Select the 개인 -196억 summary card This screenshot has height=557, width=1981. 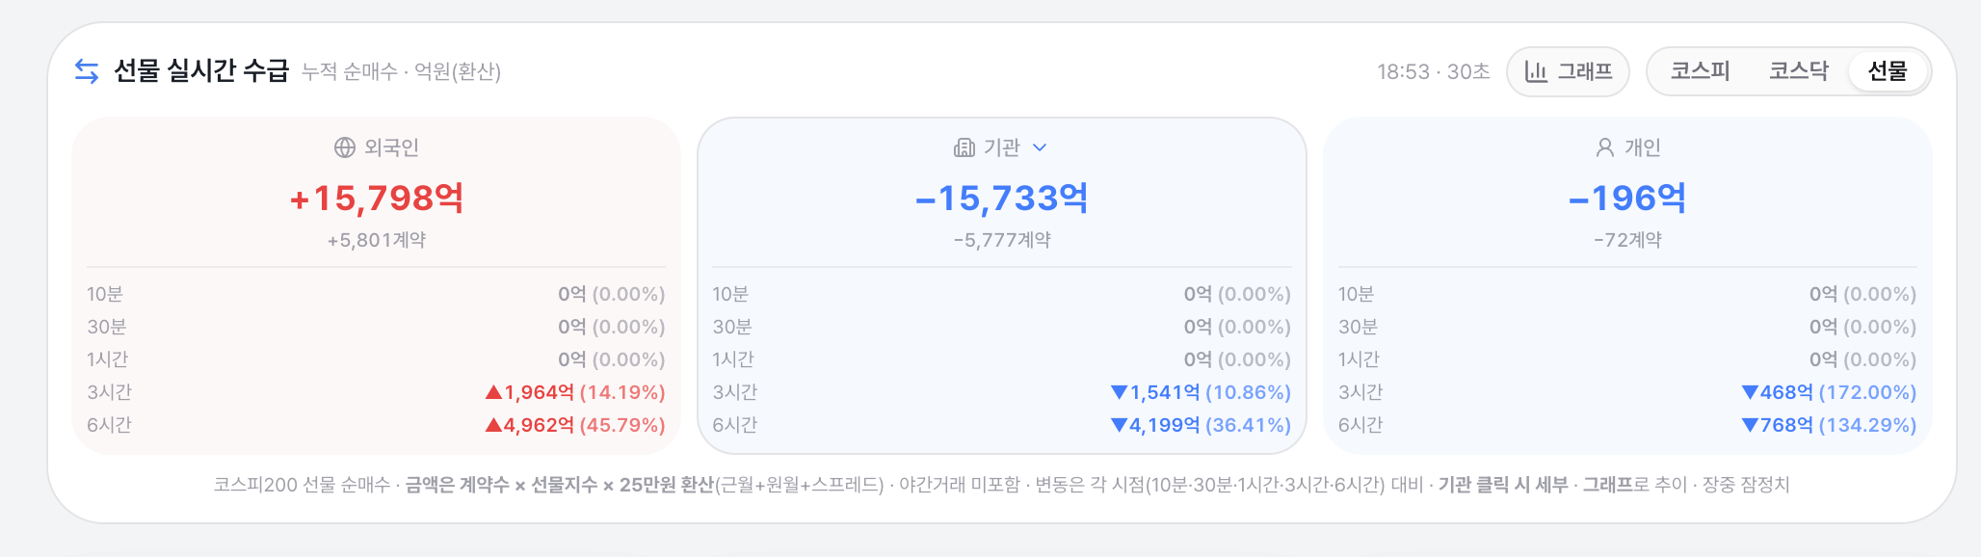[1627, 285]
